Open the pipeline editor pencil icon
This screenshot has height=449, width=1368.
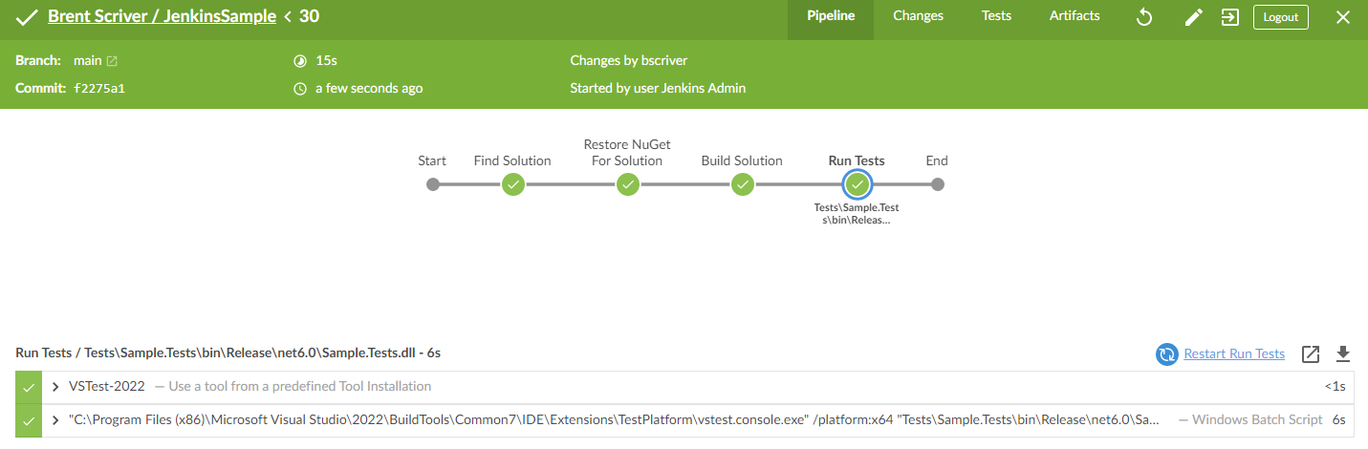(x=1193, y=17)
